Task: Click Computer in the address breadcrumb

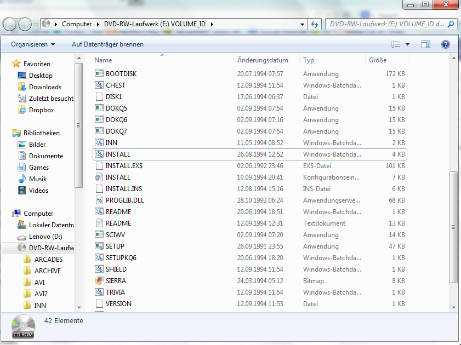Action: click(77, 24)
